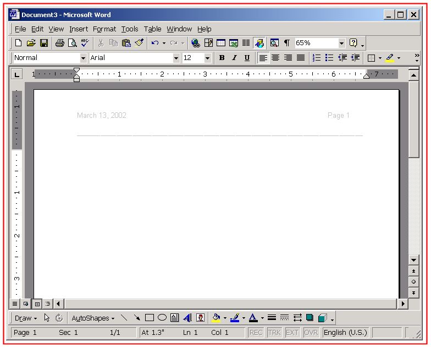Image resolution: width=431 pixels, height=347 pixels.
Task: Toggle Show/Hide paragraph marks
Action: point(286,43)
